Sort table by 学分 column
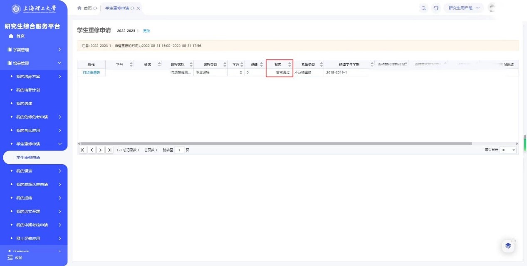 (x=242, y=64)
